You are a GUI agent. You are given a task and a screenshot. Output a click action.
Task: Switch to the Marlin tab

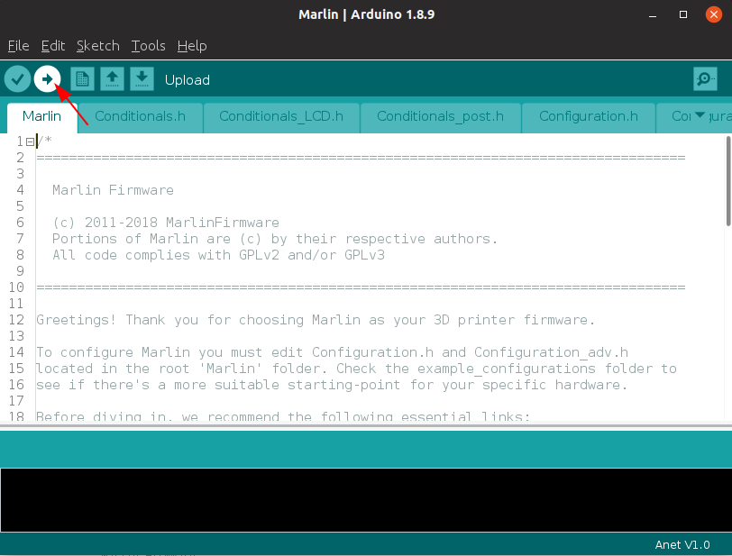(42, 117)
